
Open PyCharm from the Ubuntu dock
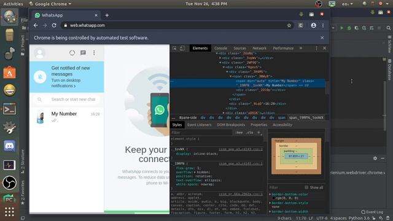pos(9,198)
